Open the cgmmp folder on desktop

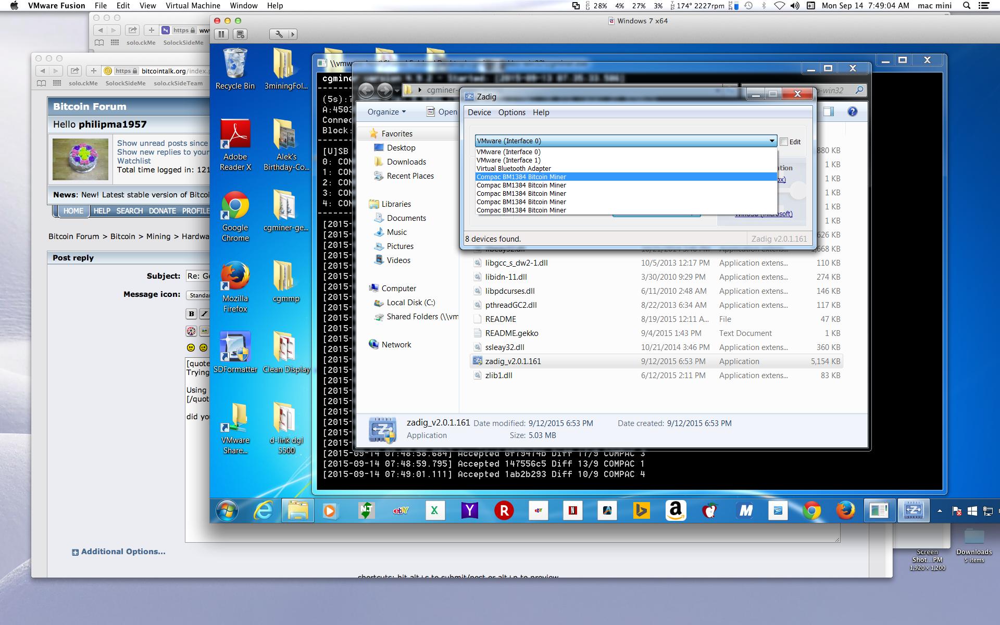[x=286, y=281]
